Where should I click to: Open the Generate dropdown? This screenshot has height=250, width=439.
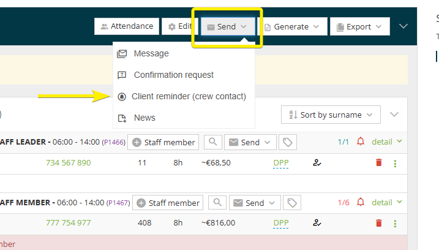point(291,26)
